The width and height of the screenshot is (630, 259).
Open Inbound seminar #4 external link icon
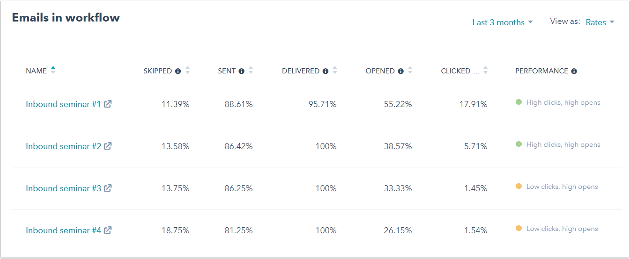tap(108, 230)
